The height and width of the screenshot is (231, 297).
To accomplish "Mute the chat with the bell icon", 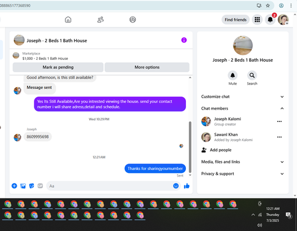I will pos(233,75).
